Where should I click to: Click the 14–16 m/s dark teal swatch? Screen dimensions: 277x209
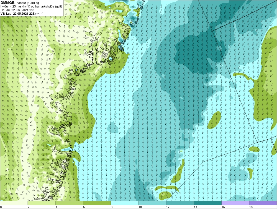[207, 203]
